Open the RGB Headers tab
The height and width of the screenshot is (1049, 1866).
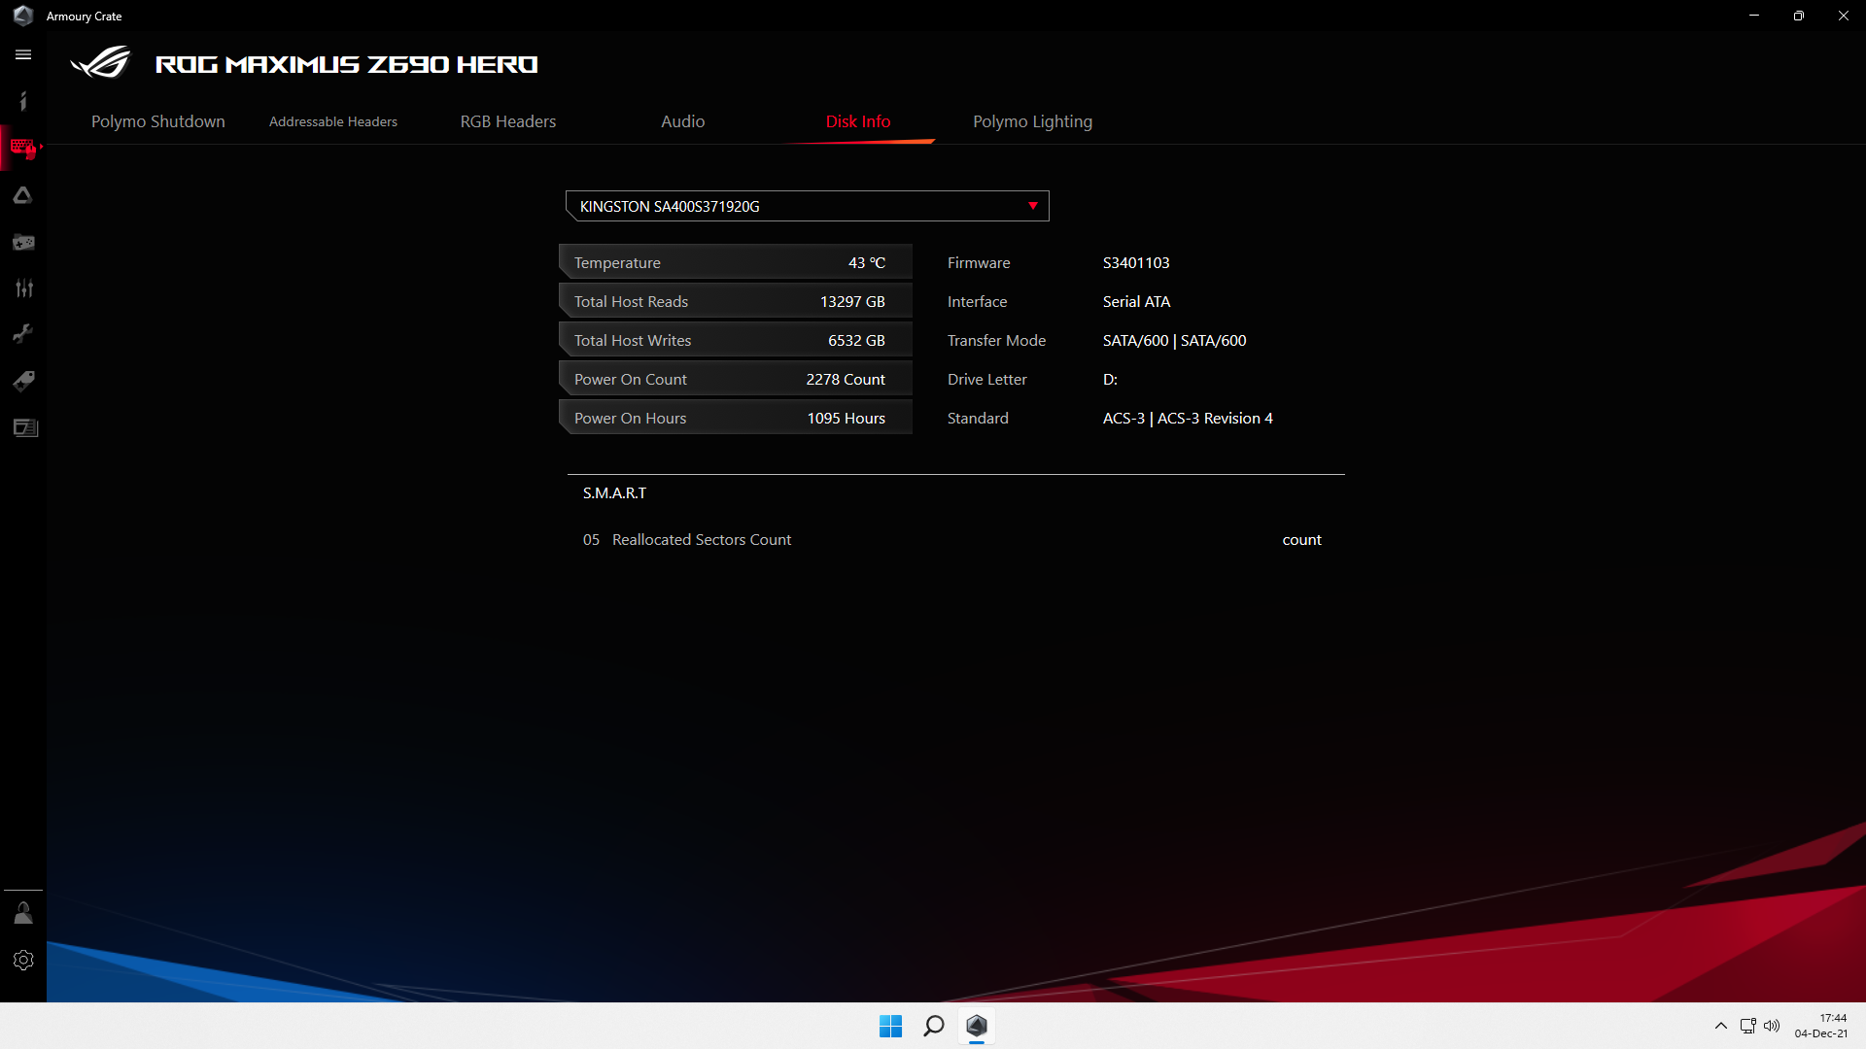click(x=507, y=121)
